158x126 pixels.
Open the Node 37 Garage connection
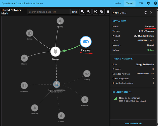(133, 99)
